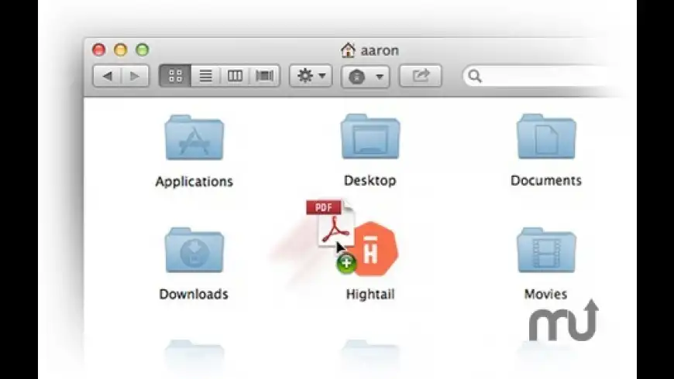Screen dimensions: 674x379
Task: Zoom window with green button
Action: (143, 50)
